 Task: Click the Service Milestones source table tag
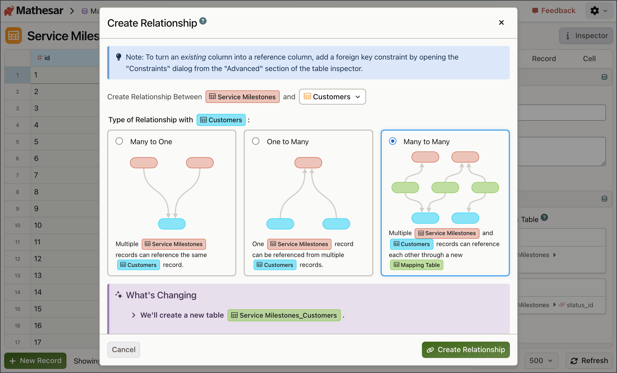coord(242,97)
